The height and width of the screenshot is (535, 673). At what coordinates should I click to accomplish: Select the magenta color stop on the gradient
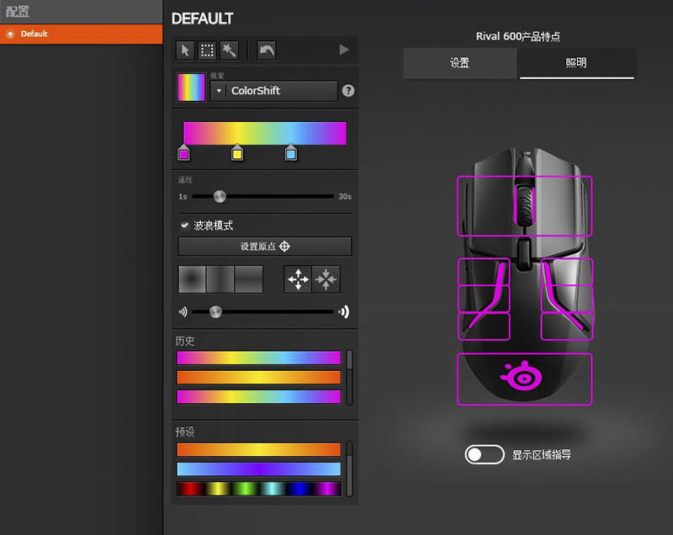(x=183, y=154)
